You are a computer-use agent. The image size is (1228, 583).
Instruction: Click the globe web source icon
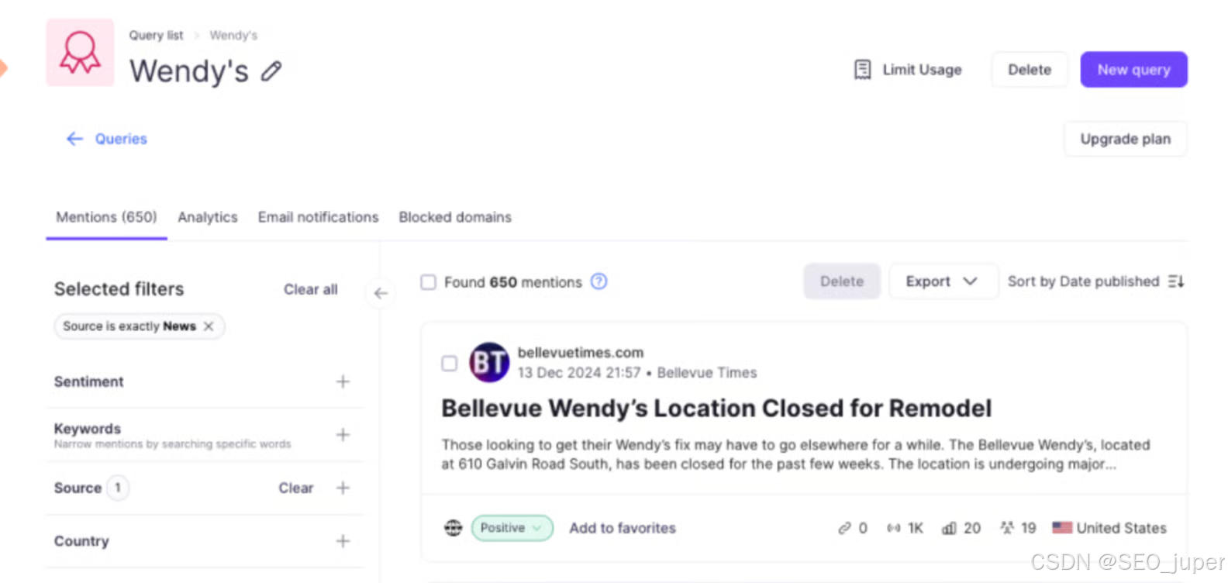[453, 528]
